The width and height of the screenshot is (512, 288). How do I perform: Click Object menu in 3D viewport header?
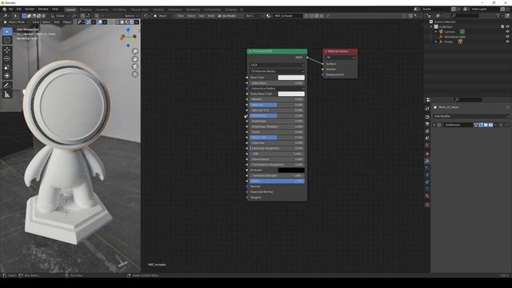pyautogui.click(x=67, y=22)
